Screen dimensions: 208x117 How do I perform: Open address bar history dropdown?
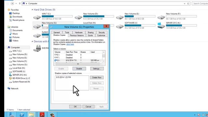pyautogui.click(x=185, y=4)
